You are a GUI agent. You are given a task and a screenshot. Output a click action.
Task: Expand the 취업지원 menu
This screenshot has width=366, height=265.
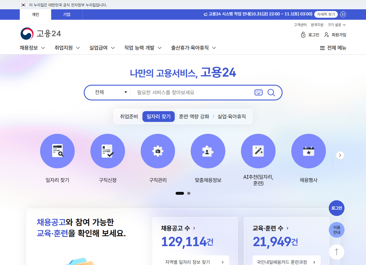(67, 48)
